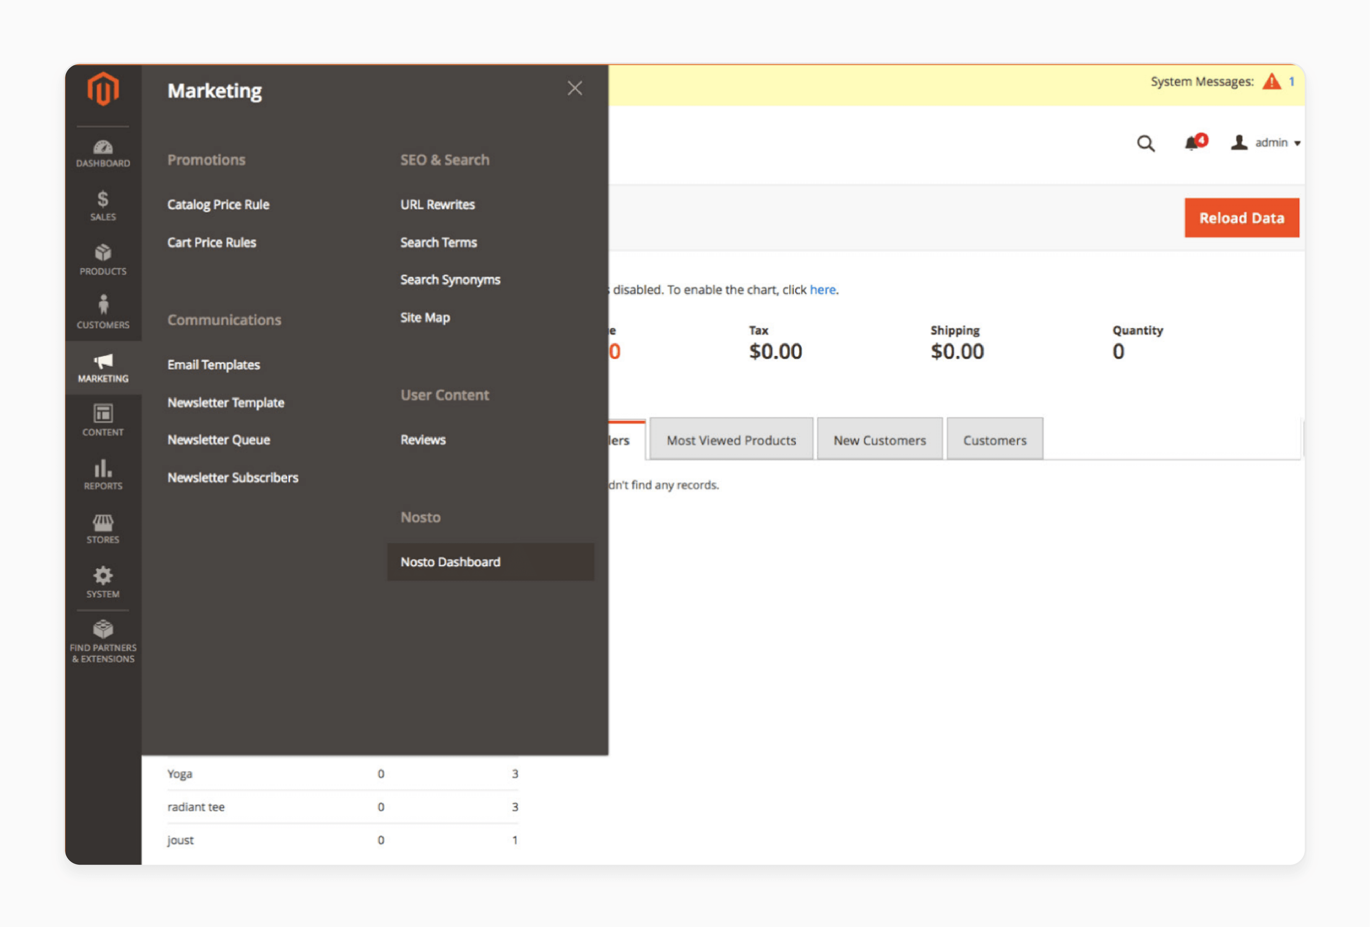Click the search magnifier icon
Viewport: 1370px width, 927px height.
coord(1145,143)
